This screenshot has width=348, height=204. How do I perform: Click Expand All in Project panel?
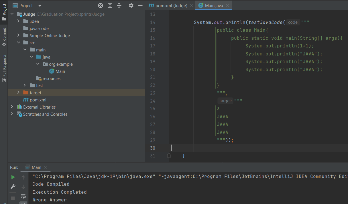(110, 5)
